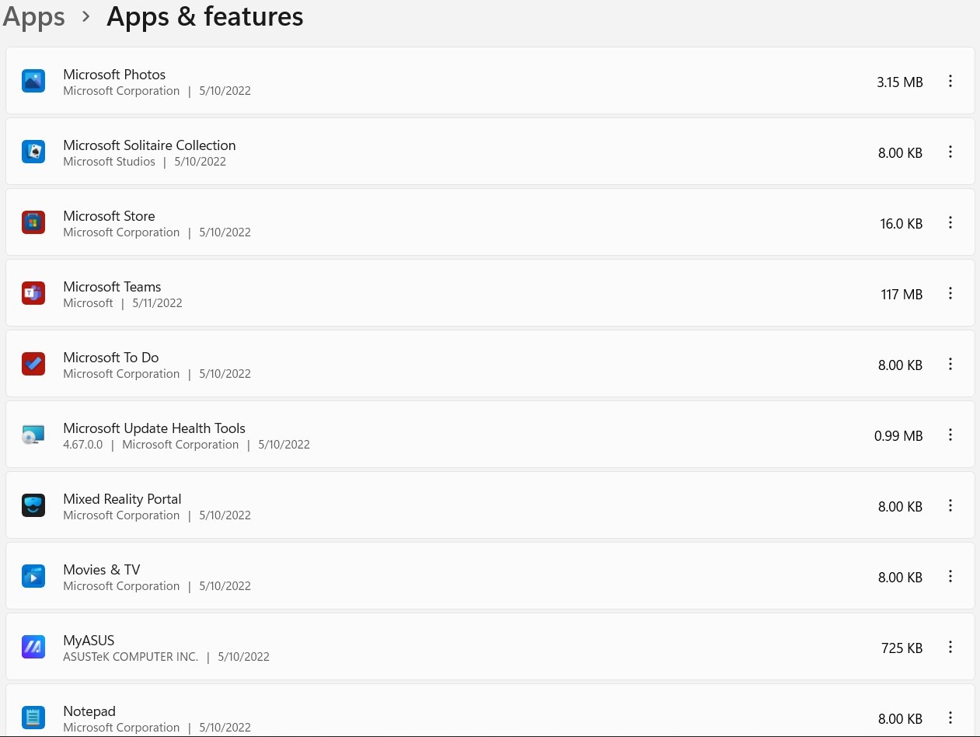The height and width of the screenshot is (737, 980).
Task: Click the Microsoft Teams app icon
Action: pos(33,293)
